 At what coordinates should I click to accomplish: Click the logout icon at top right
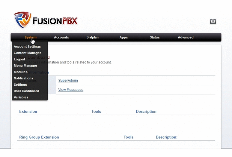point(213,21)
